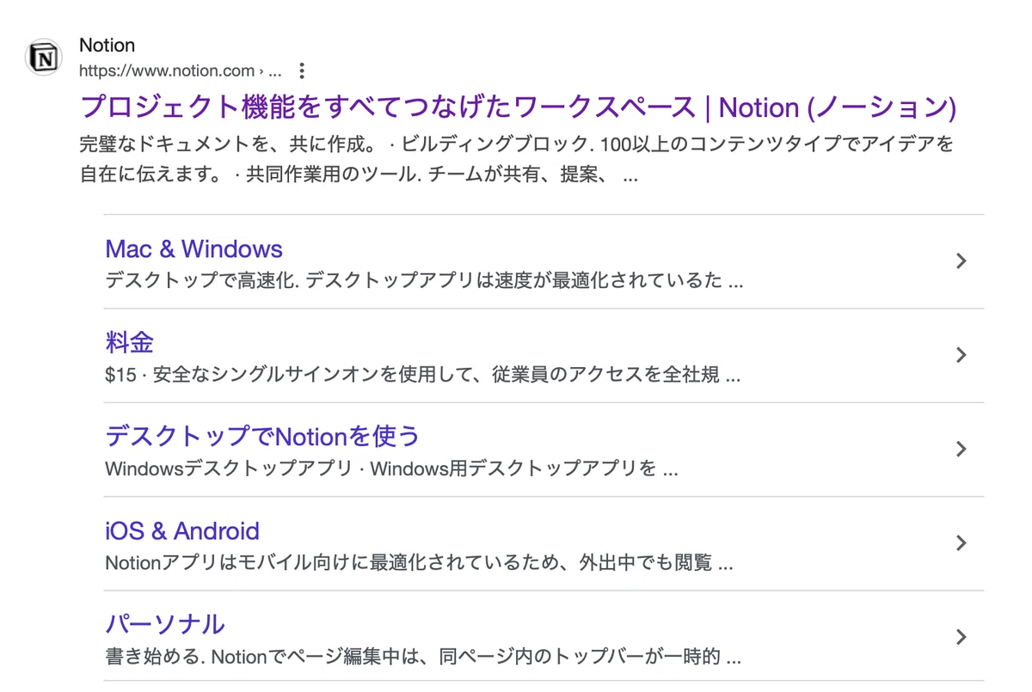Click the Notion site name text
This screenshot has height=692, width=1032.
107,45
